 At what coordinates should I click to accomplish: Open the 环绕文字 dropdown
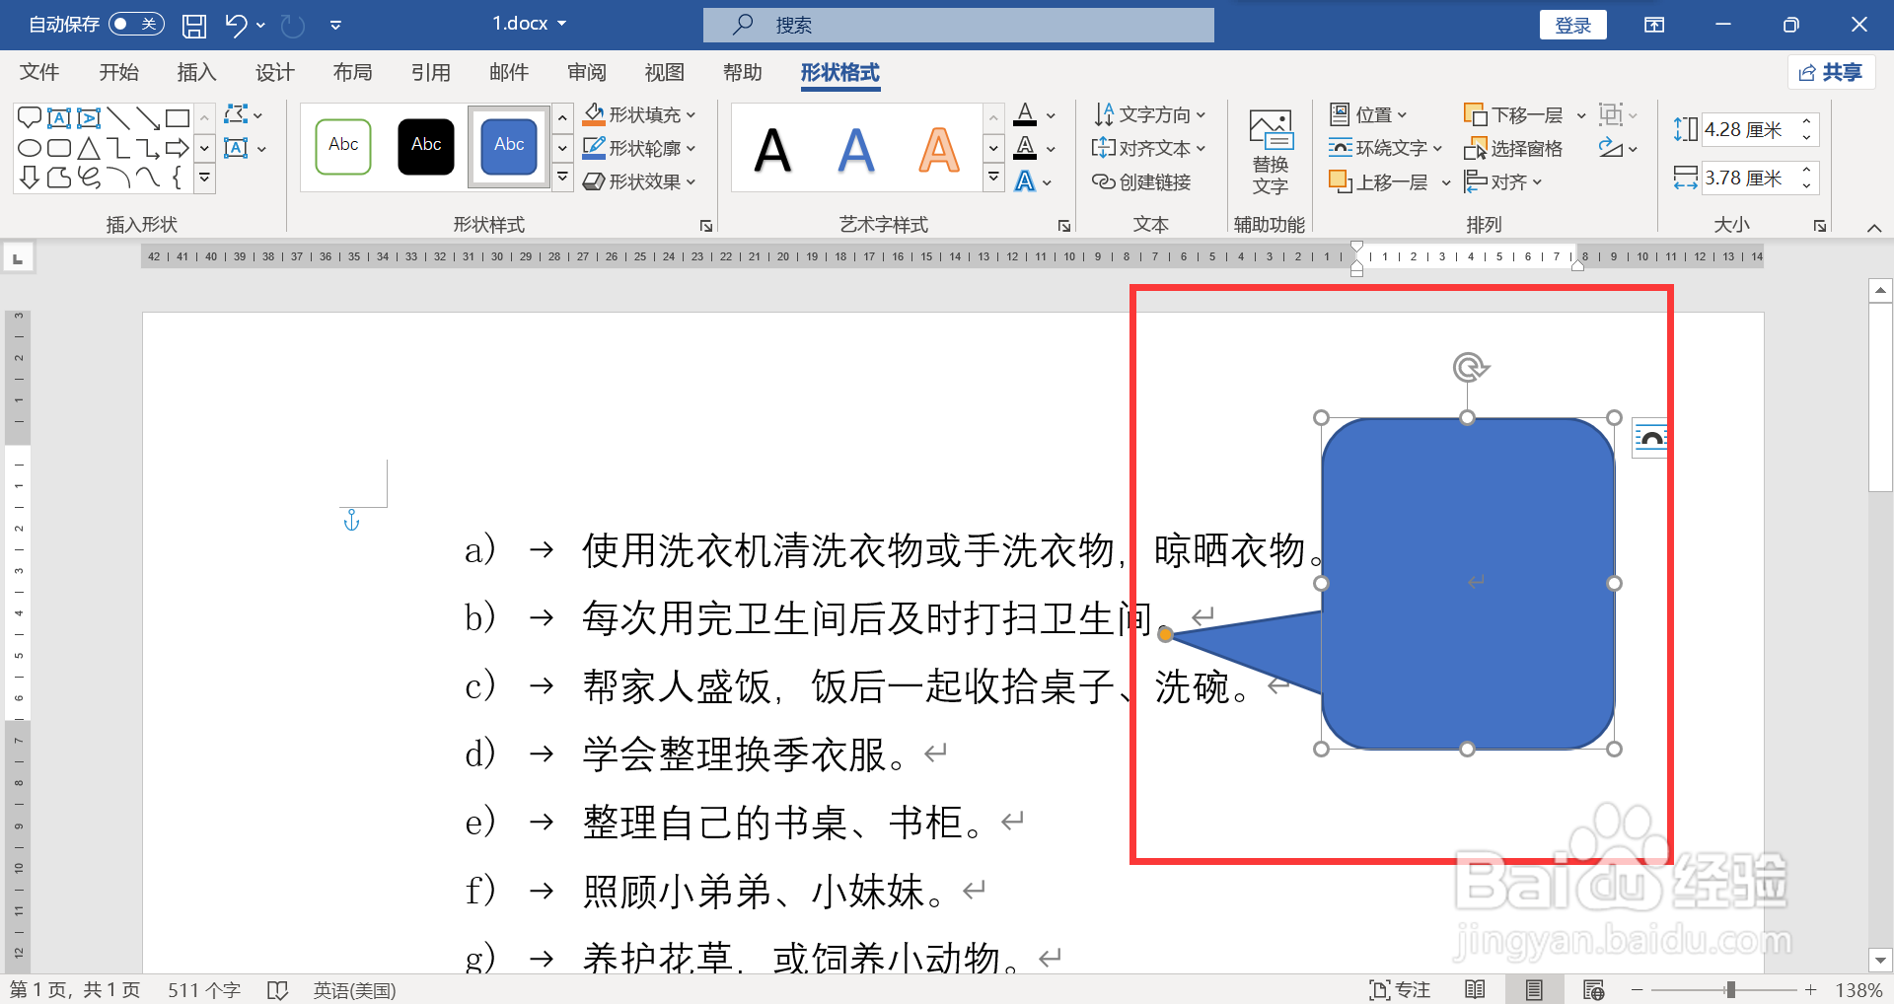tap(1385, 148)
